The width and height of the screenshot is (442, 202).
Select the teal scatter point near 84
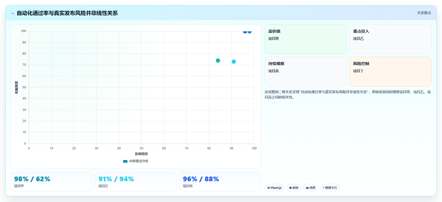click(218, 61)
